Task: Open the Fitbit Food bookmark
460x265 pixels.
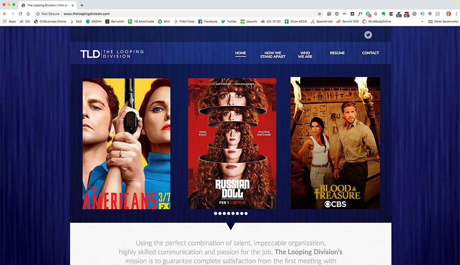Action: (x=184, y=21)
